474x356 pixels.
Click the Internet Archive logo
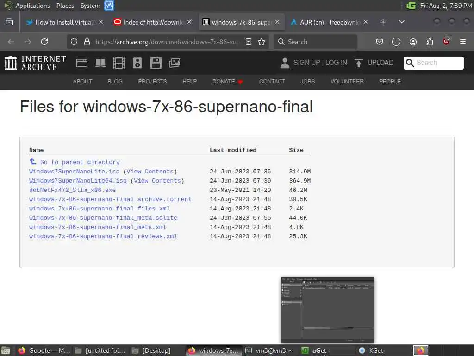[35, 63]
